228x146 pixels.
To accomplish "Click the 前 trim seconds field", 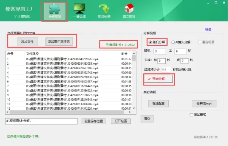I will pos(161,61).
